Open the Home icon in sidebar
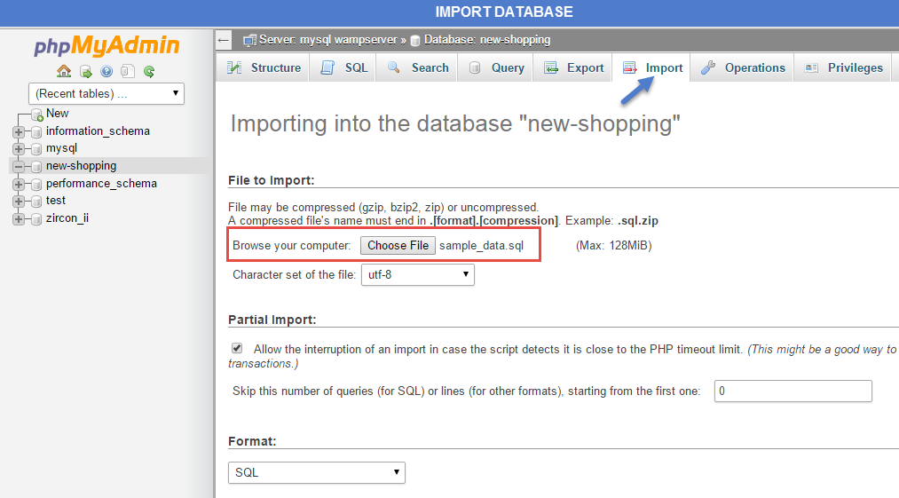The image size is (899, 498). (x=64, y=71)
